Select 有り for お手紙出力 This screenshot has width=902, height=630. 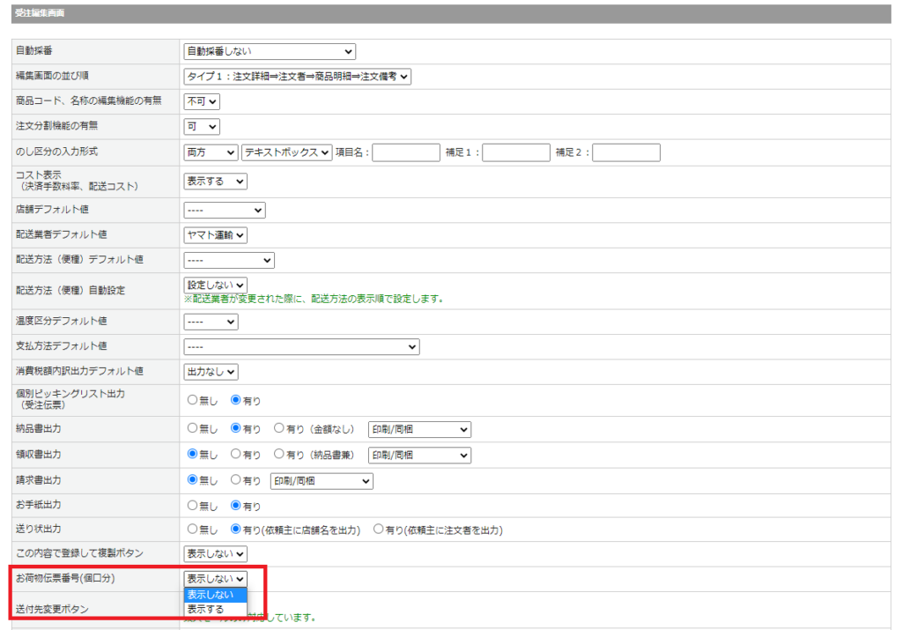pos(236,506)
